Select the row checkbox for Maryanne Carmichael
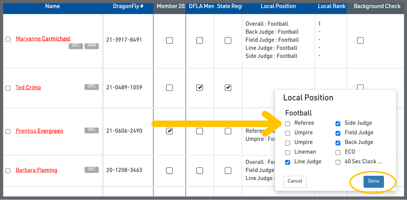The height and width of the screenshot is (200, 407). click(x=8, y=39)
